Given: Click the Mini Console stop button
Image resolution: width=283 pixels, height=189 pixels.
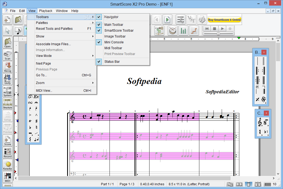Looking at the screenshot, I should tap(215, 29).
